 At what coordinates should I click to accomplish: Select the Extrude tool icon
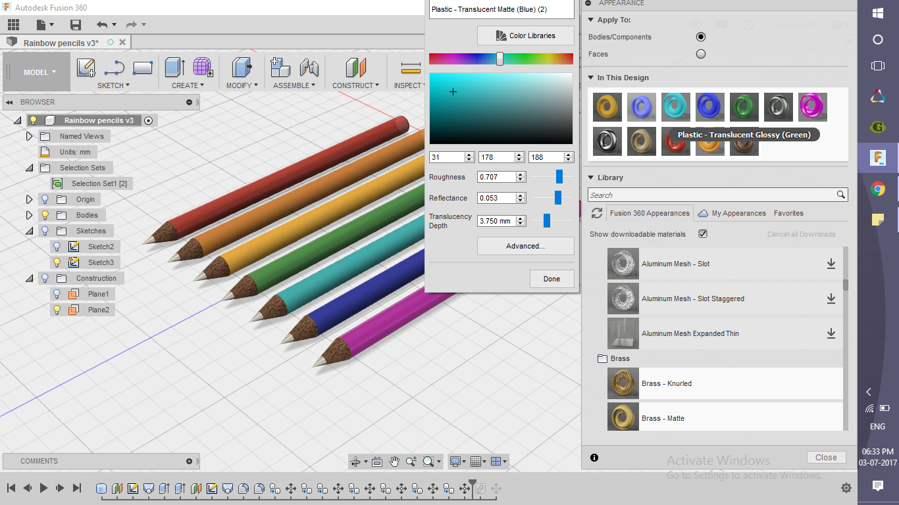point(174,68)
